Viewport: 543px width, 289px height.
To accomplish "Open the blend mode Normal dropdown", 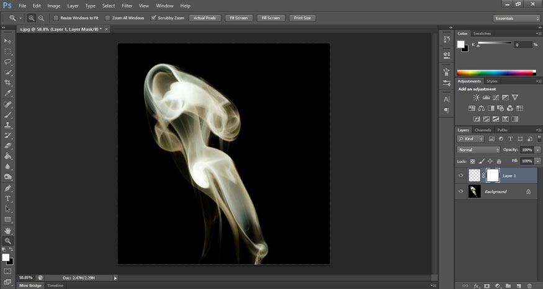I will (478, 150).
